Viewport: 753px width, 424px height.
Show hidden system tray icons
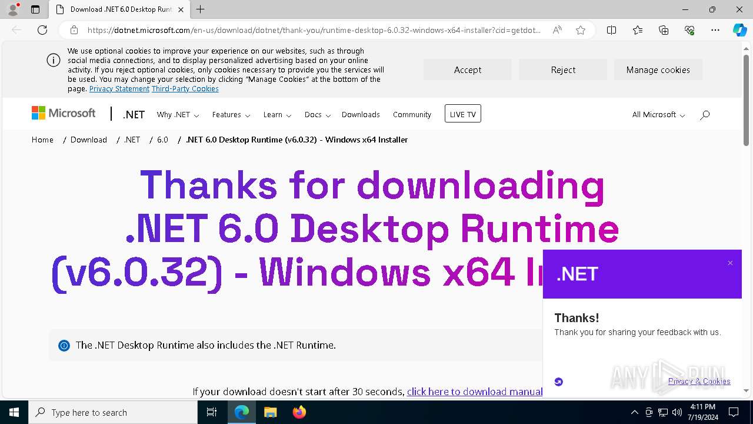pos(634,412)
